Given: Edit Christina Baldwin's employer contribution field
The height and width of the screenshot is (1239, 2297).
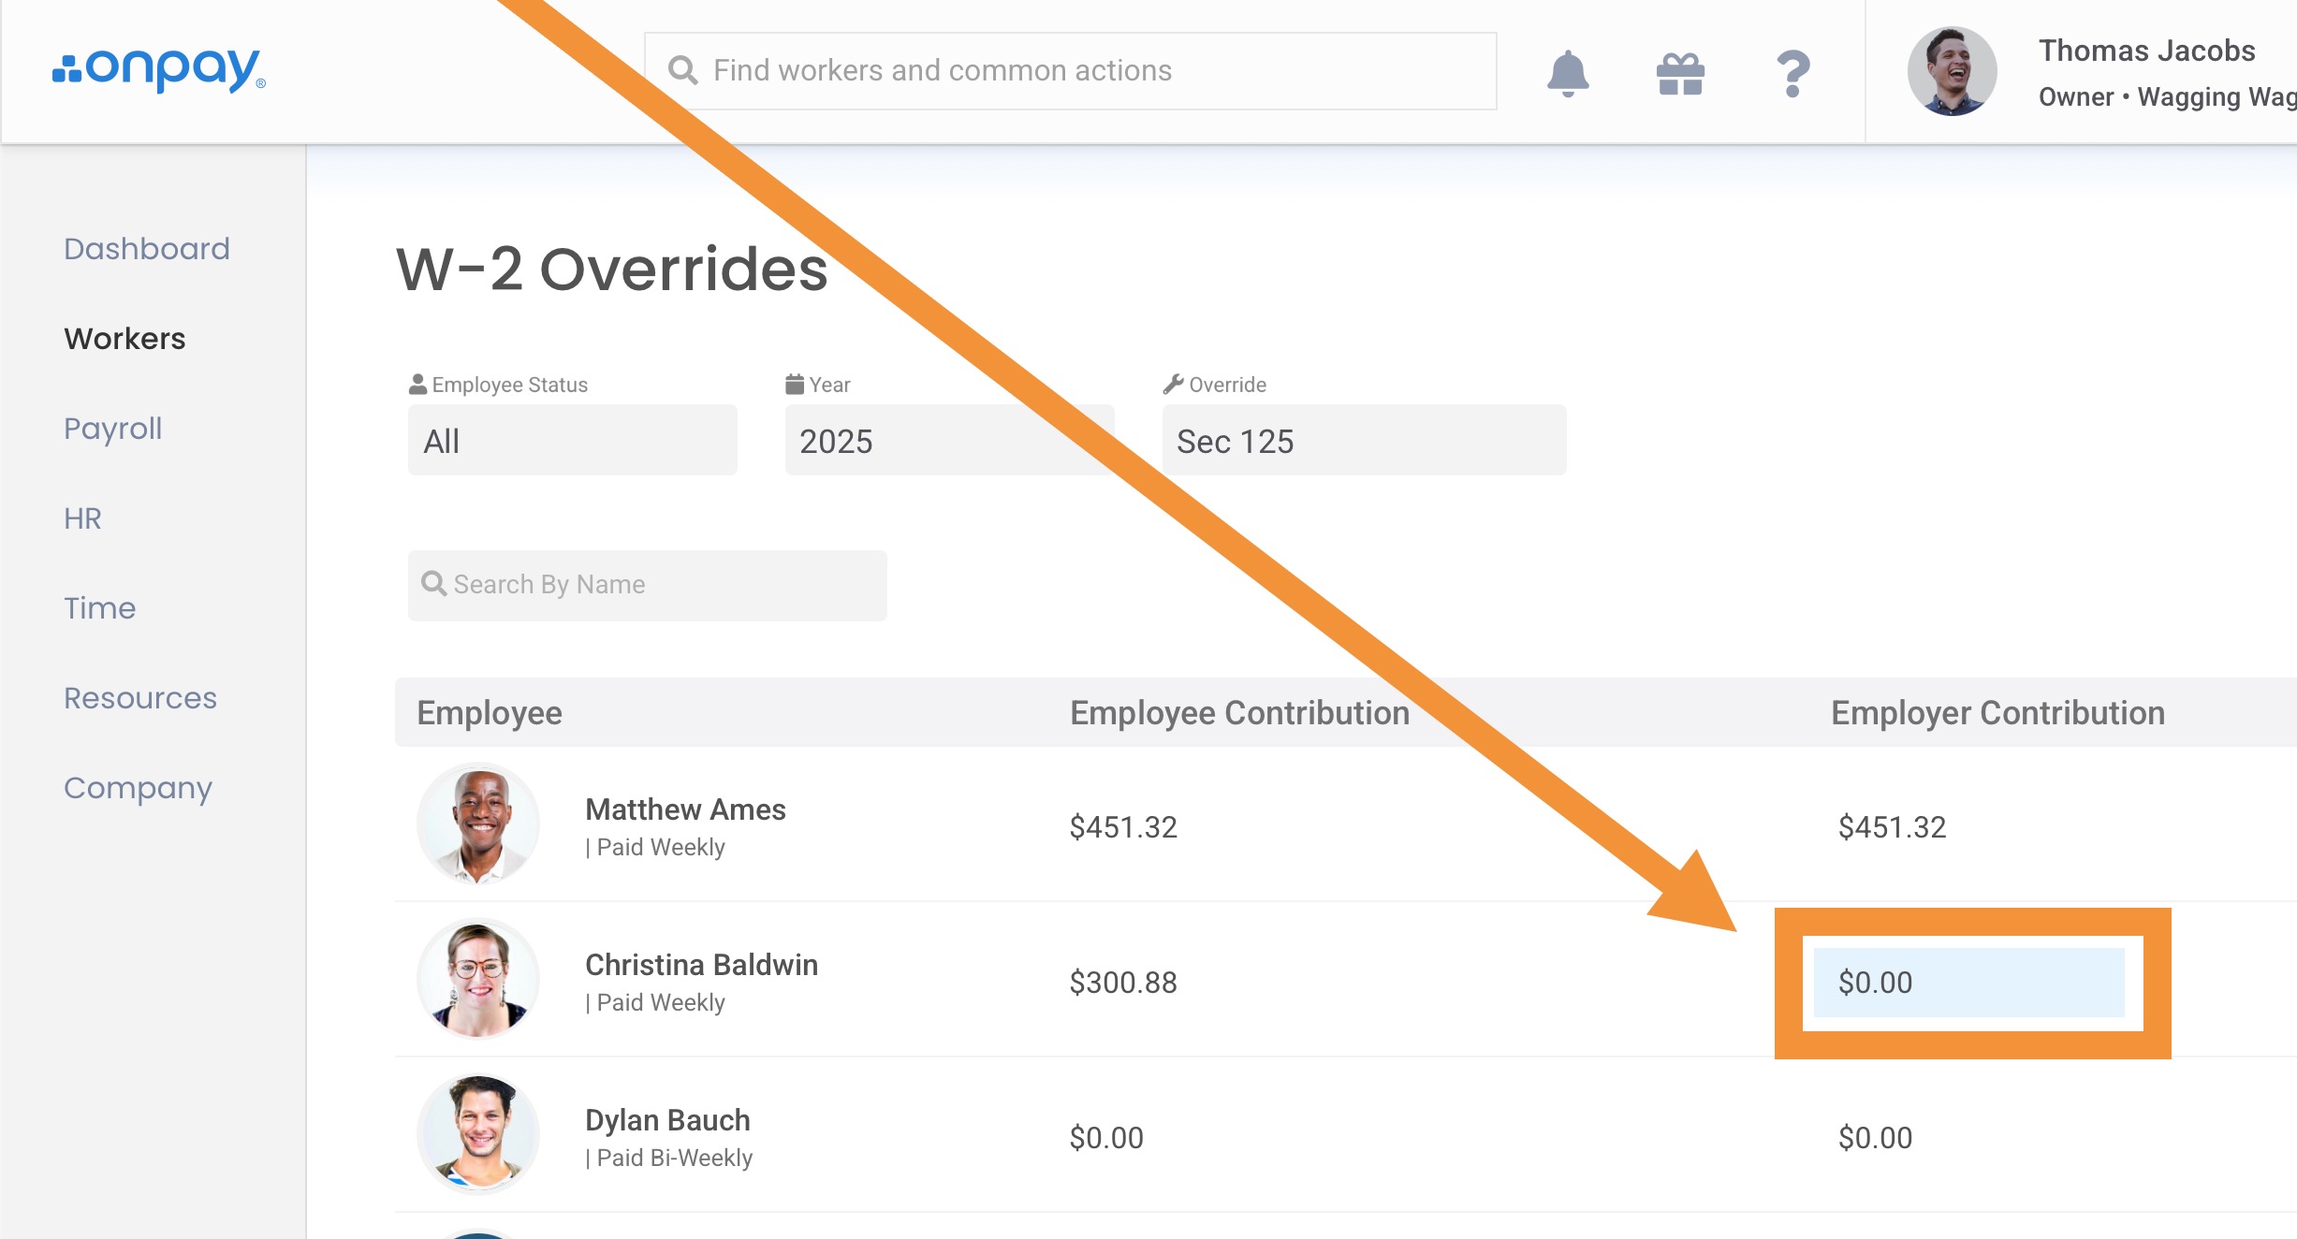Looking at the screenshot, I should [1968, 982].
